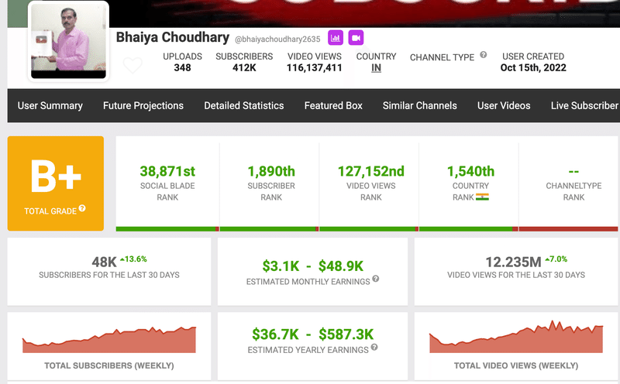Viewport: 620px width, 384px height.
Task: Switch to Future Projections tab
Action: (x=143, y=105)
